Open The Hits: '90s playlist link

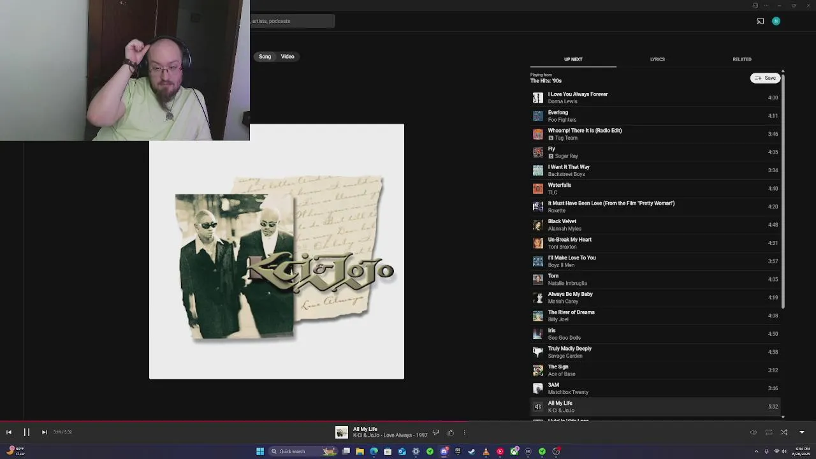pos(546,81)
